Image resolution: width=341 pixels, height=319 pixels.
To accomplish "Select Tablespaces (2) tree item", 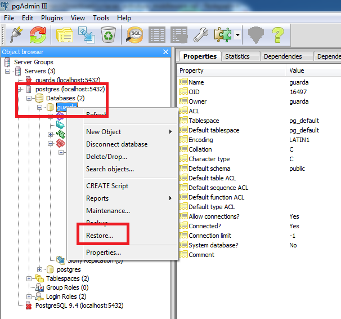I will [68, 278].
